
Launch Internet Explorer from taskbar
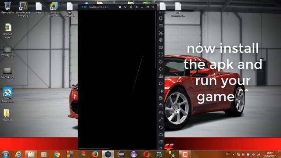[18, 154]
